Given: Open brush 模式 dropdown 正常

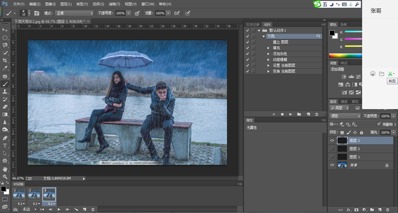Looking at the screenshot, I should click(74, 13).
